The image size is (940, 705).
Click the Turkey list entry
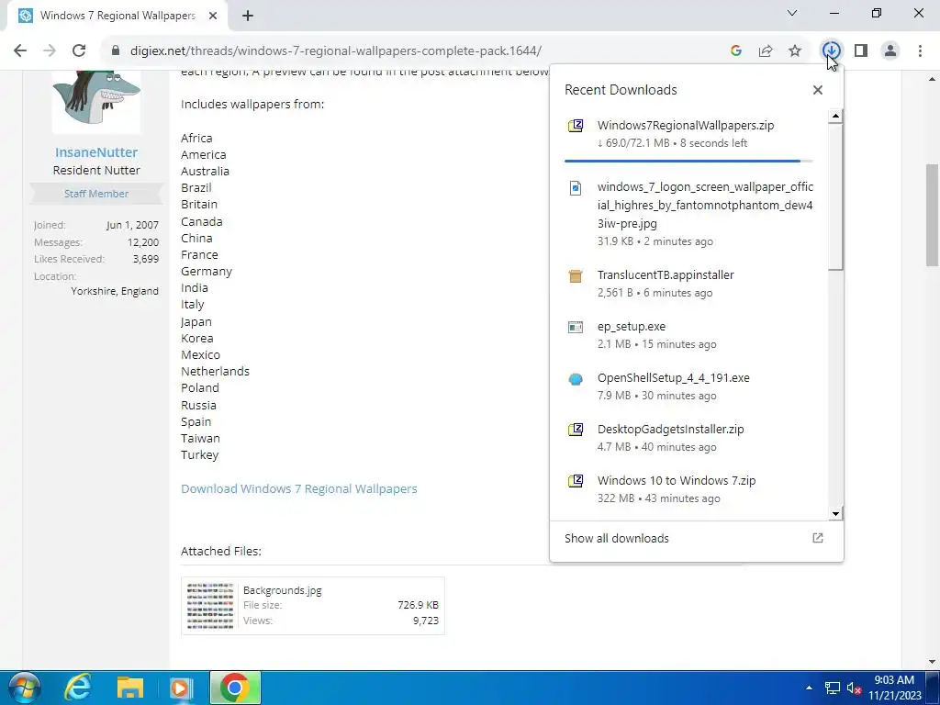[x=199, y=455]
